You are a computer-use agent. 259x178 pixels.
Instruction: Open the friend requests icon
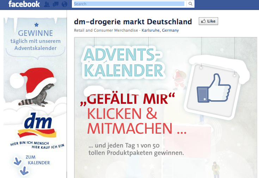pos(47,4)
